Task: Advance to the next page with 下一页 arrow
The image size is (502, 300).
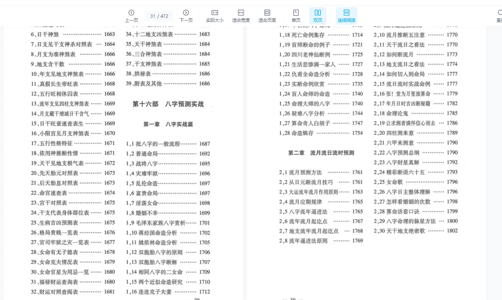Action: [186, 15]
